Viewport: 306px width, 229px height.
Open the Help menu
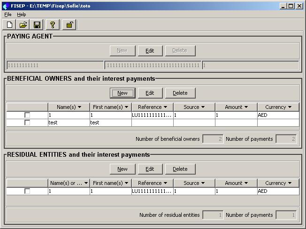point(22,15)
